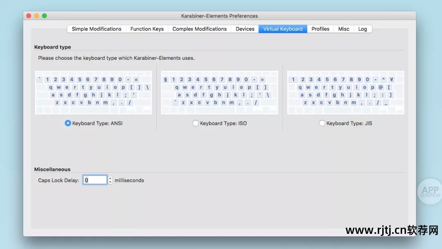Increase Caps Lock Delay with the up stepper arrow
Screen dimensions: 442x249
(110, 178)
